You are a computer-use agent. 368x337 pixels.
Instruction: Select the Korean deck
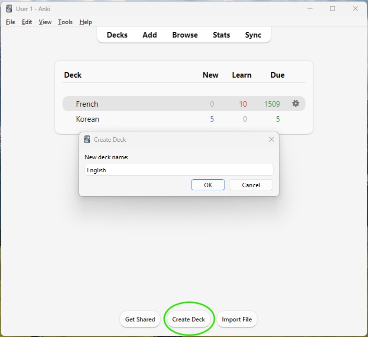pos(87,119)
